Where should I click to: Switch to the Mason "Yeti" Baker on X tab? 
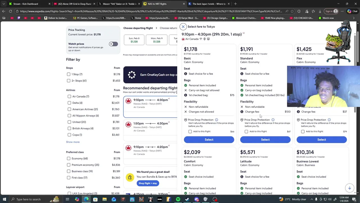click(120, 4)
